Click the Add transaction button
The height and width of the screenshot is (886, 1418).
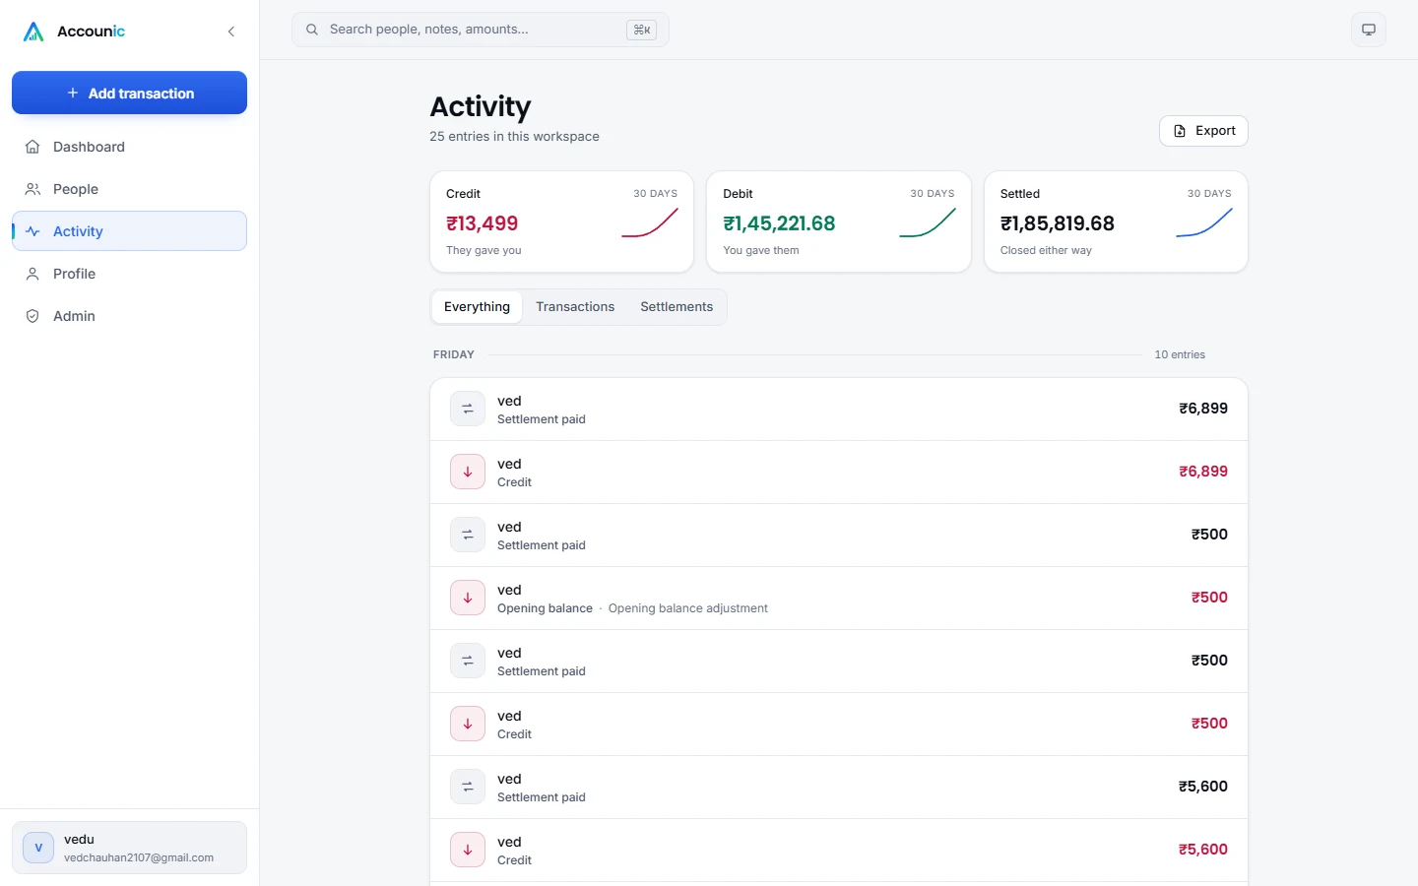coord(129,93)
